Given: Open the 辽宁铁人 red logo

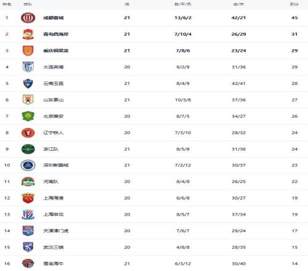Looking at the screenshot, I should tap(28, 132).
